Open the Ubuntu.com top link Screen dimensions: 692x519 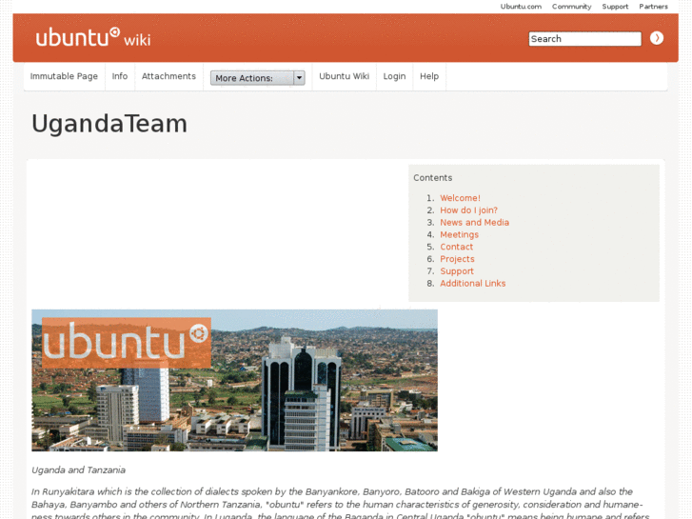coord(521,6)
